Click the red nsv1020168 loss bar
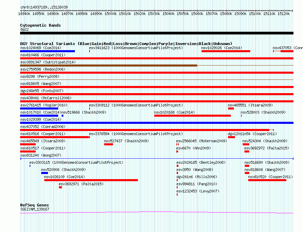 (x=192, y=116)
